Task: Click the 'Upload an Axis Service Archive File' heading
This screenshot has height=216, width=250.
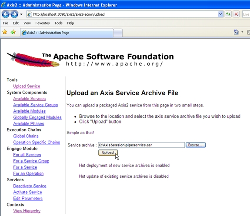Action: coord(122,93)
